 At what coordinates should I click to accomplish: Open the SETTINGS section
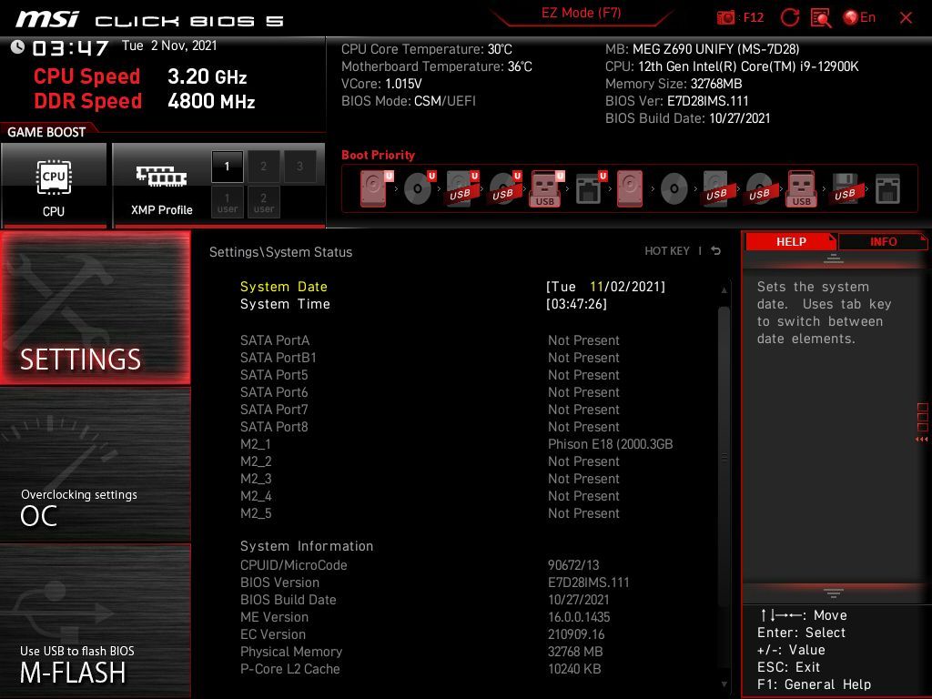point(95,308)
